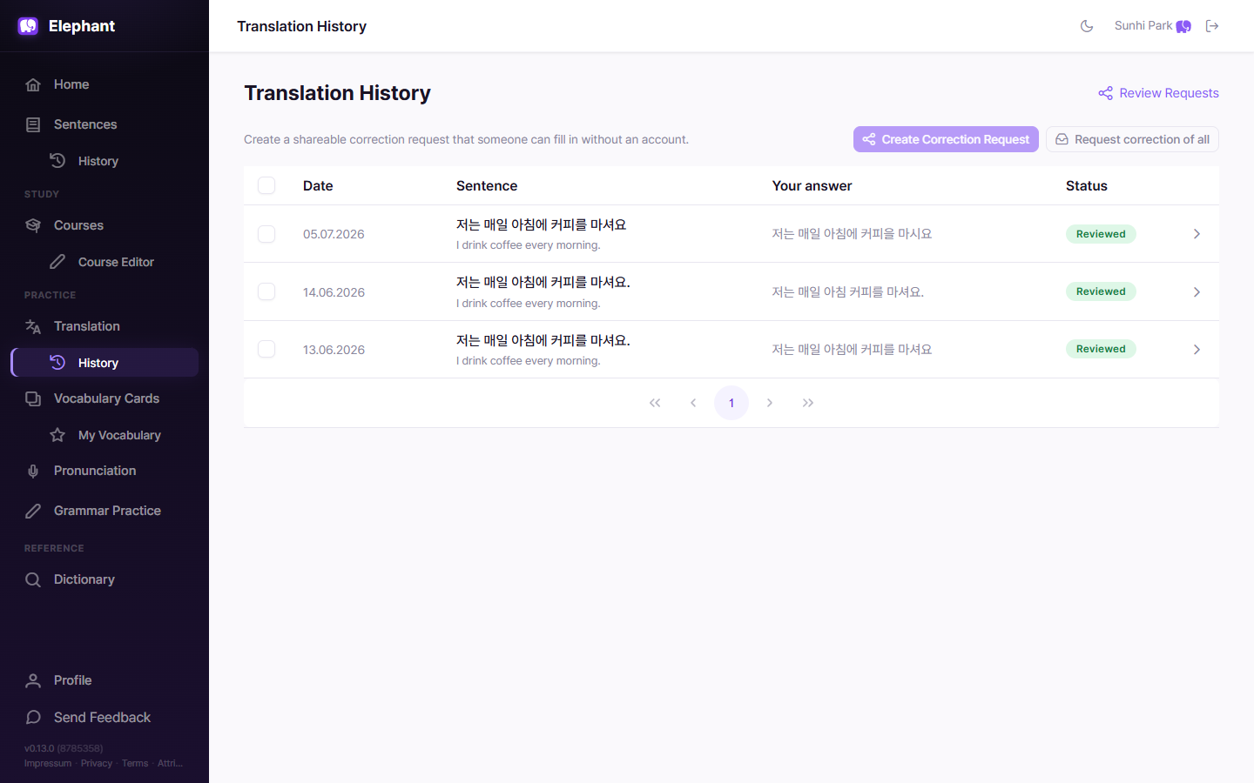Viewport: 1254px width, 783px height.
Task: Click the elephant avatar beside Sunhi Park
Action: pyautogui.click(x=1183, y=26)
